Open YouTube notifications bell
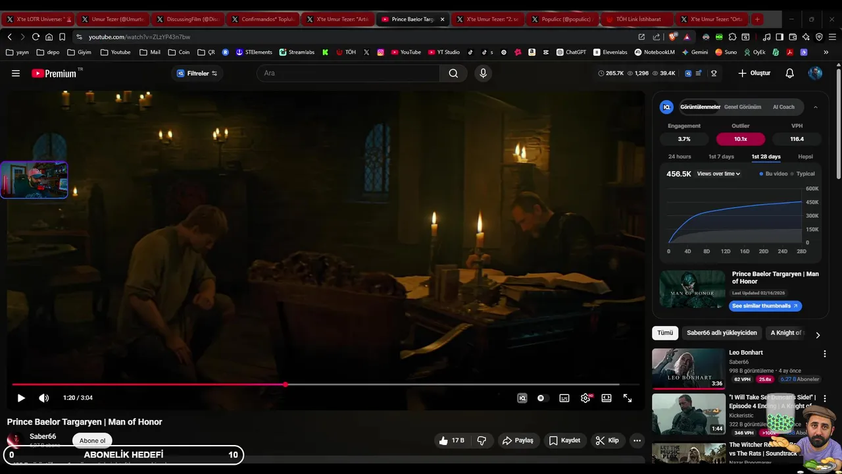842x474 pixels. click(789, 73)
